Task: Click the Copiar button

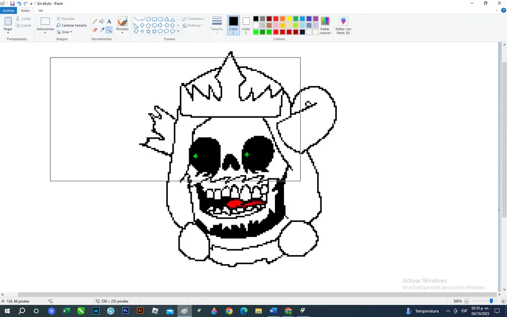Action: click(x=24, y=25)
